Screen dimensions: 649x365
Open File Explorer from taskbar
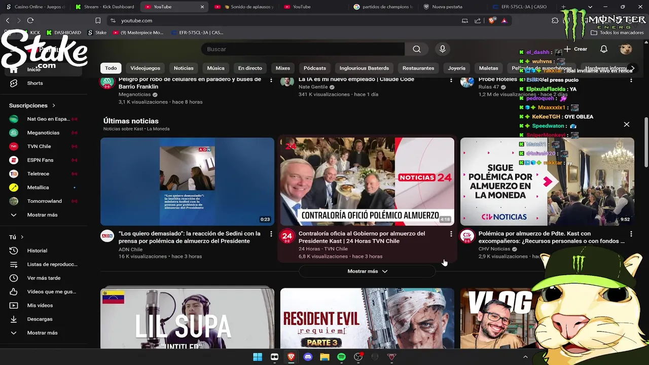click(x=324, y=357)
